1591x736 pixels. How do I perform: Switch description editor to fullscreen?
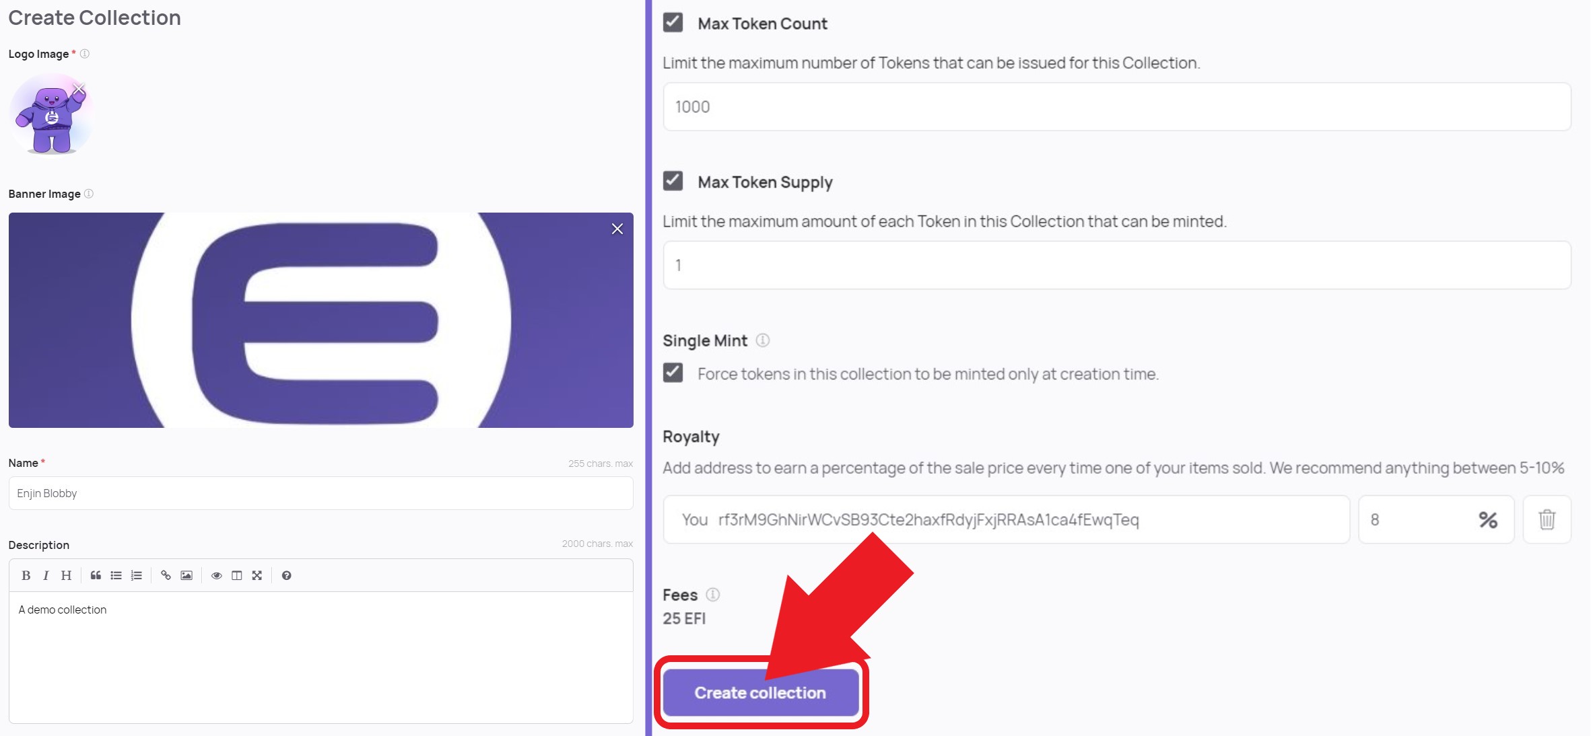(x=257, y=575)
